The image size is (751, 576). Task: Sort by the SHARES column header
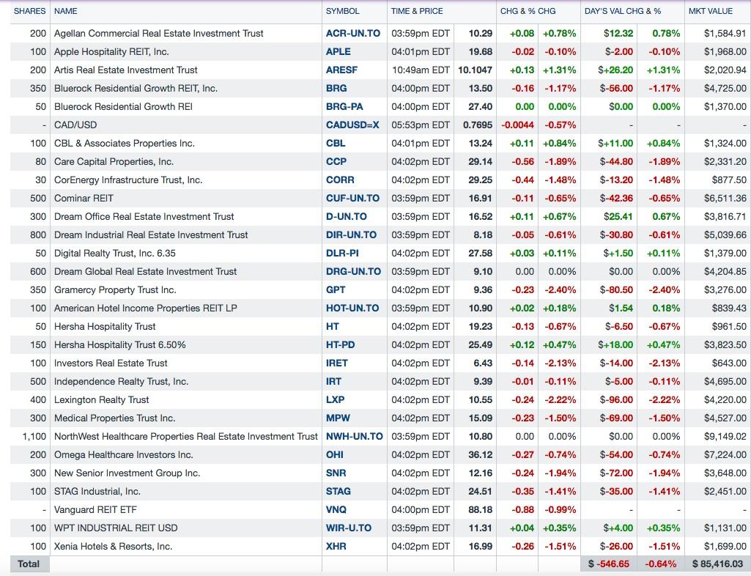(30, 11)
